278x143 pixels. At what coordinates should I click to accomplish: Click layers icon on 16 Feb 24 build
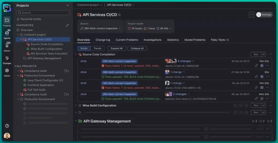point(262,66)
